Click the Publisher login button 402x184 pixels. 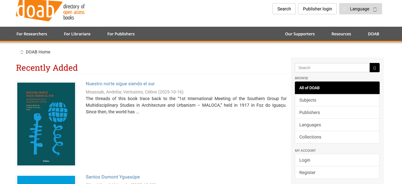click(317, 9)
